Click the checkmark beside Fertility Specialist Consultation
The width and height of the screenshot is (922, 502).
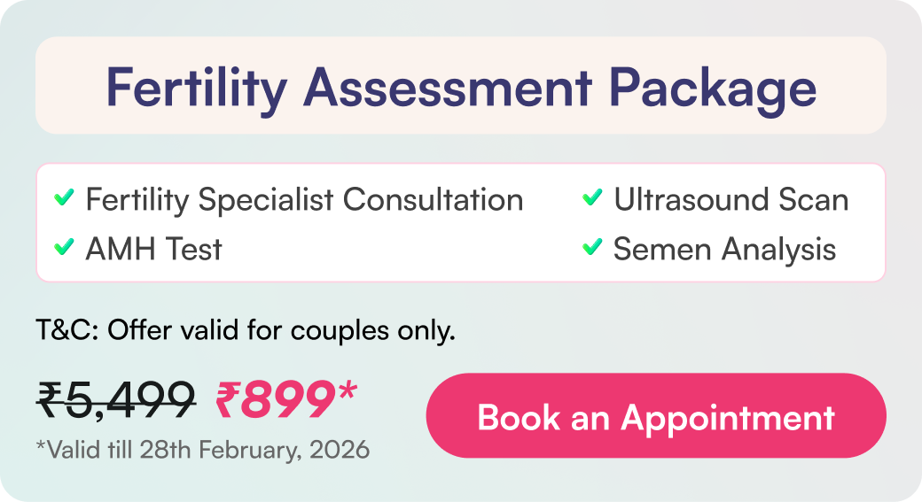click(x=64, y=199)
